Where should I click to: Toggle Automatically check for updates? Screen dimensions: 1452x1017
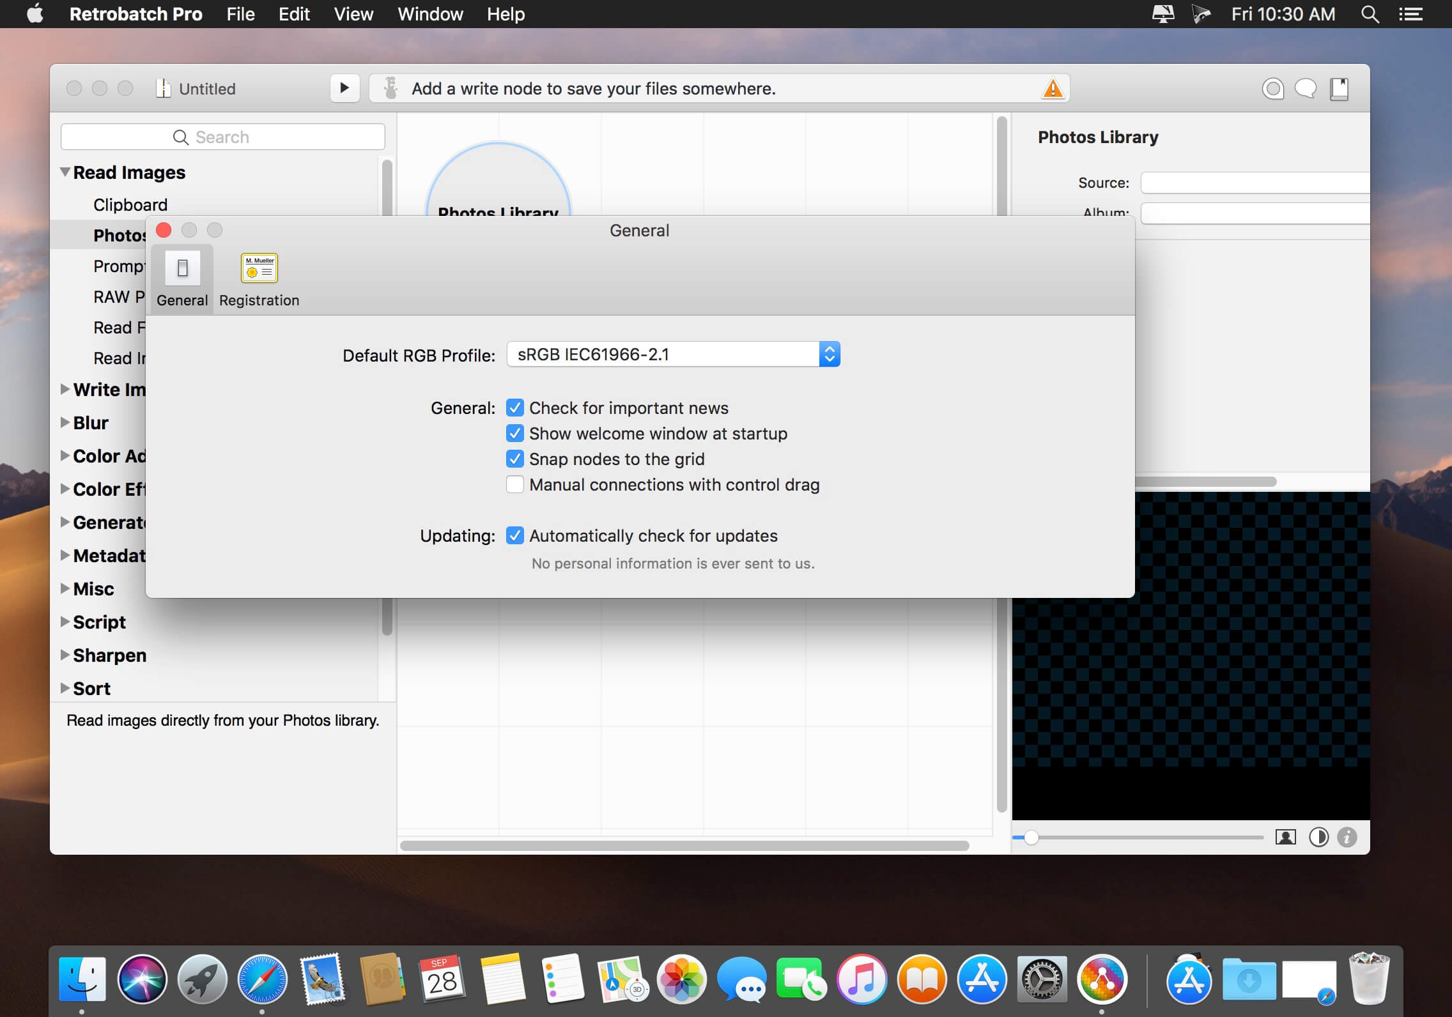click(x=514, y=536)
